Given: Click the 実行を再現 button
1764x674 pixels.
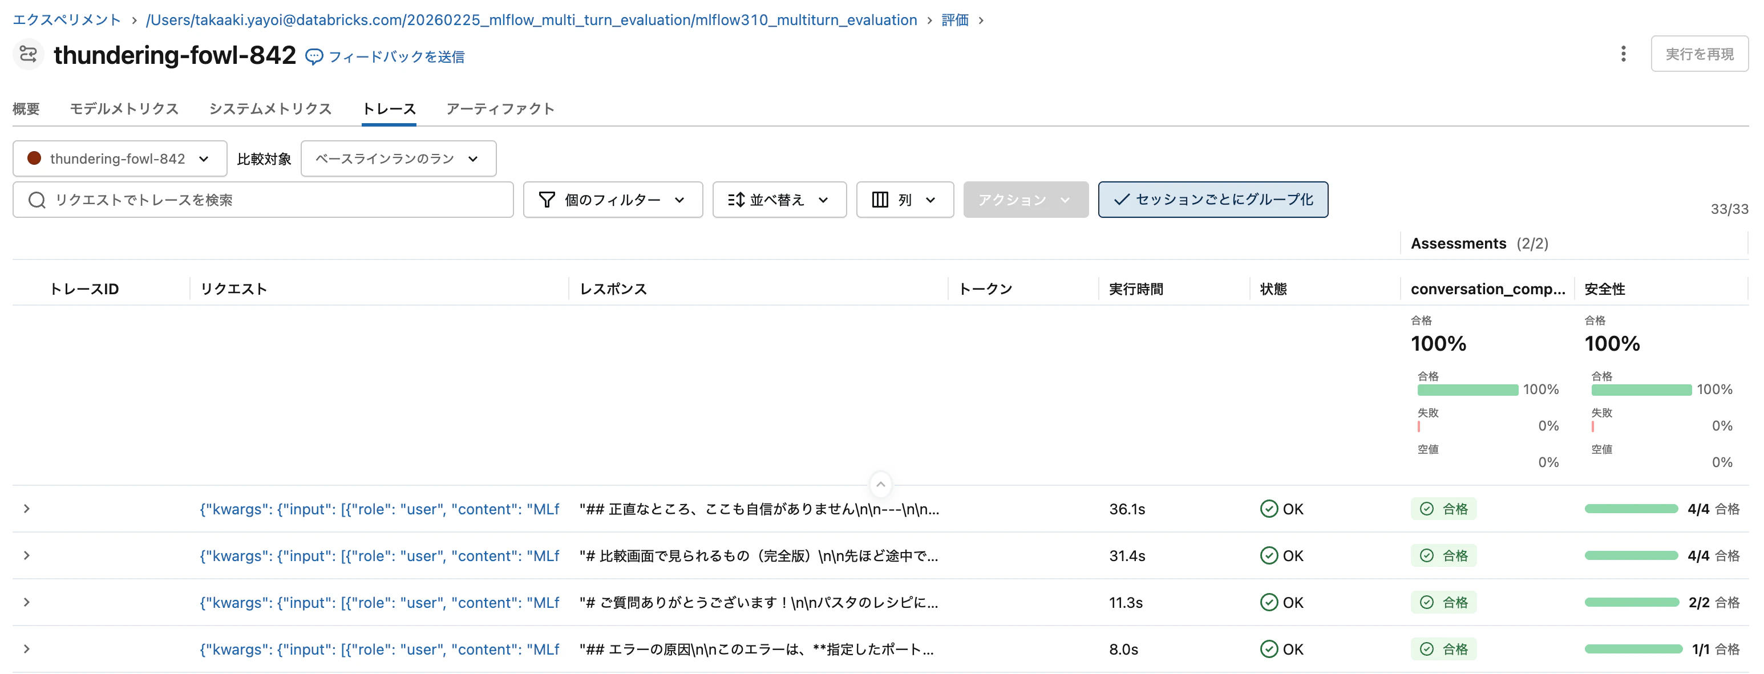Looking at the screenshot, I should [x=1700, y=54].
